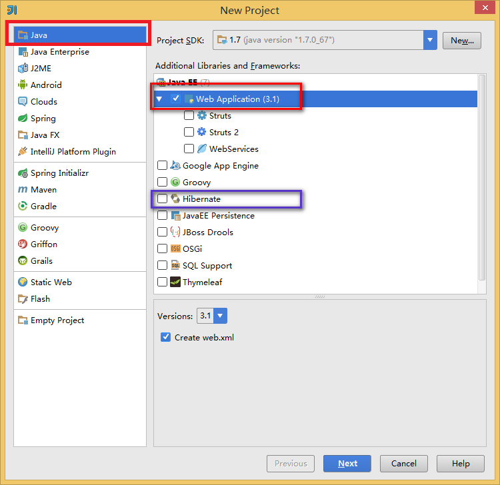Image resolution: width=500 pixels, height=485 pixels.
Task: Click the IntelliJ IDEA title bar logo
Action: pos(12,10)
